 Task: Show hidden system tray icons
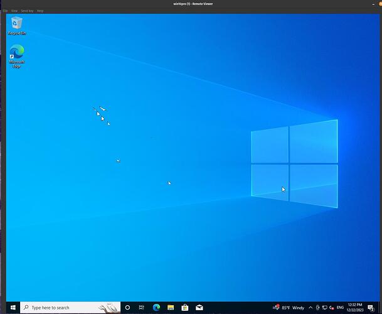coord(310,308)
